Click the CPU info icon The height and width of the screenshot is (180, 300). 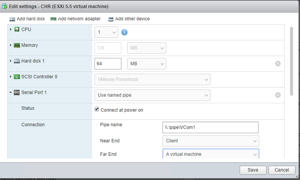(124, 32)
